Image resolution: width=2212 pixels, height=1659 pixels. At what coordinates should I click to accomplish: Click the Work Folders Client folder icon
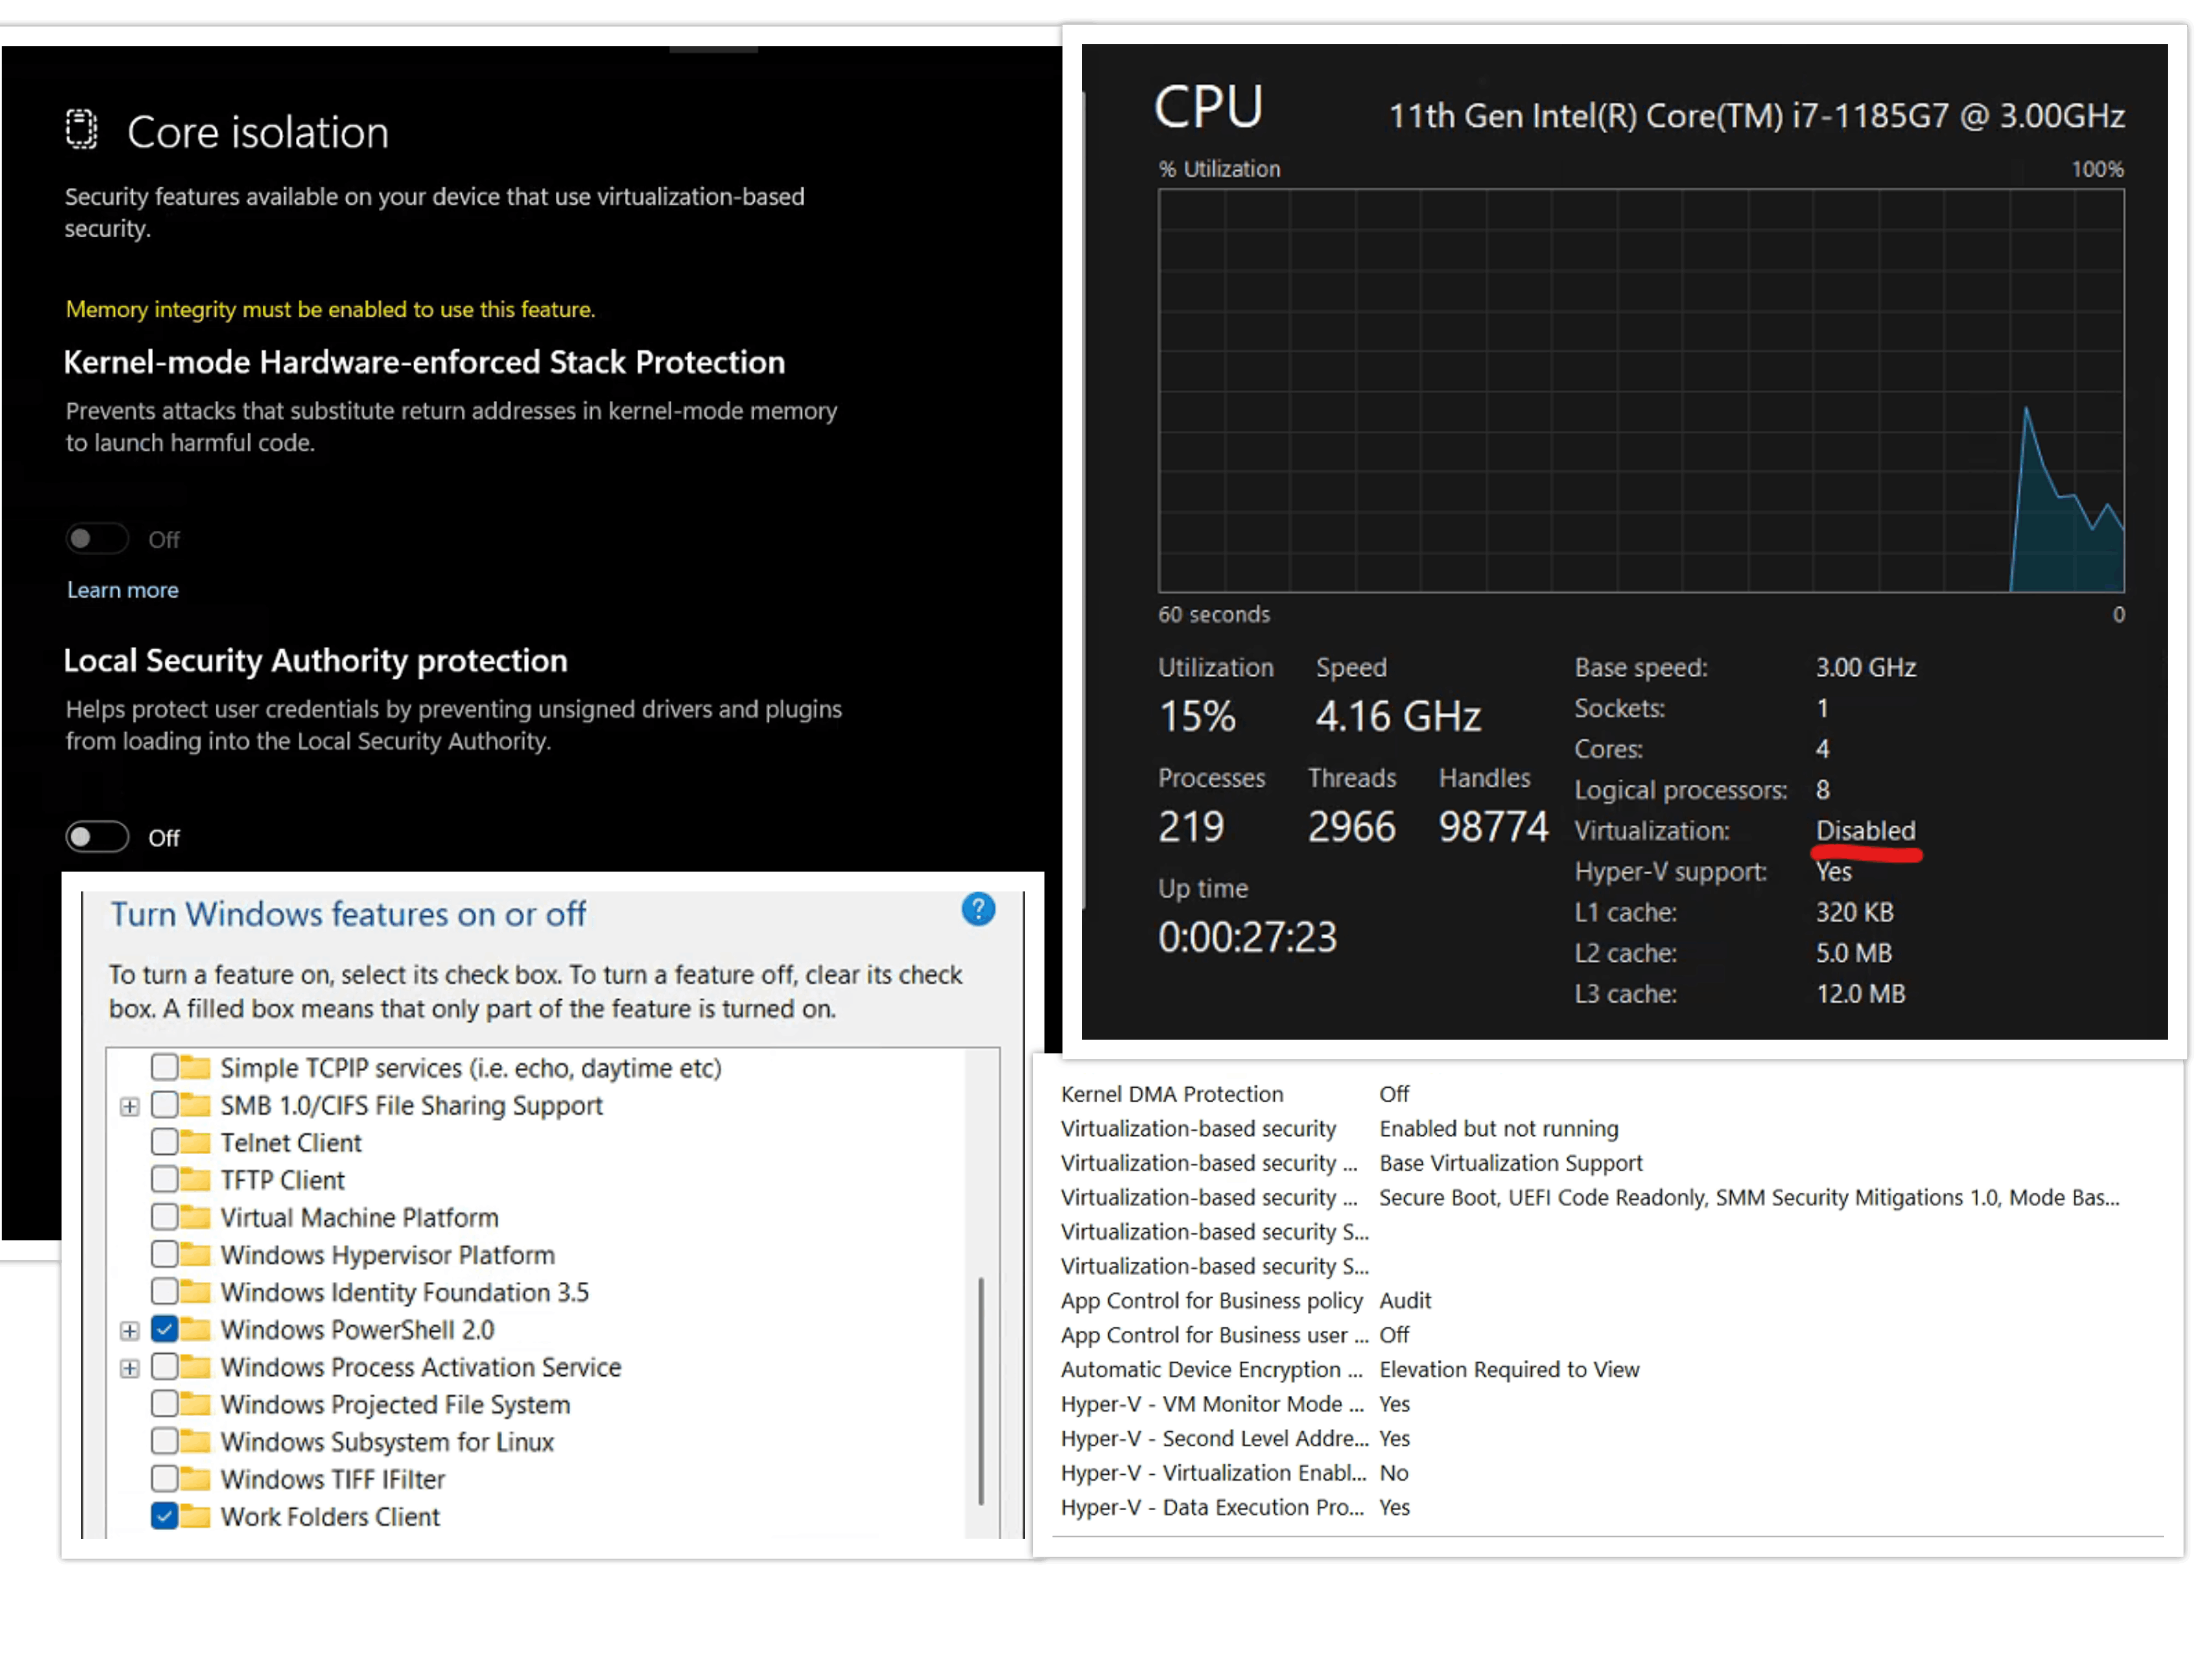[x=195, y=1516]
